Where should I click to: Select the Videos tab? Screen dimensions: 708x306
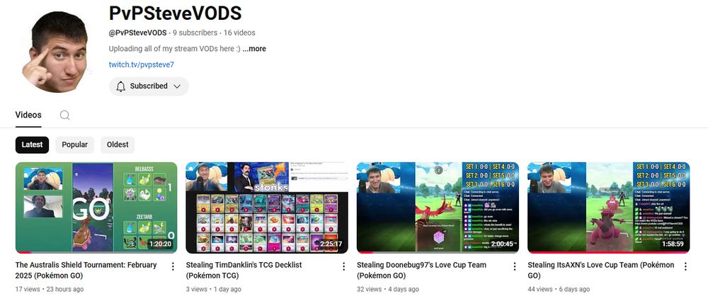[x=28, y=115]
